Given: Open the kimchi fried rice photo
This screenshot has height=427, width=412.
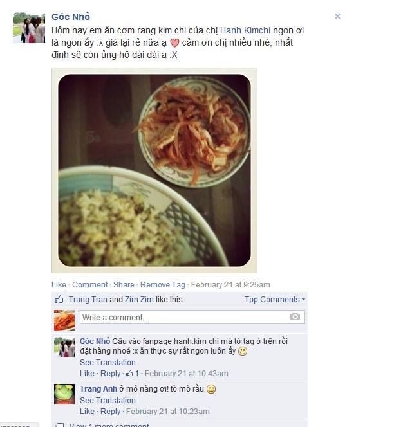Looking at the screenshot, I should [154, 170].
